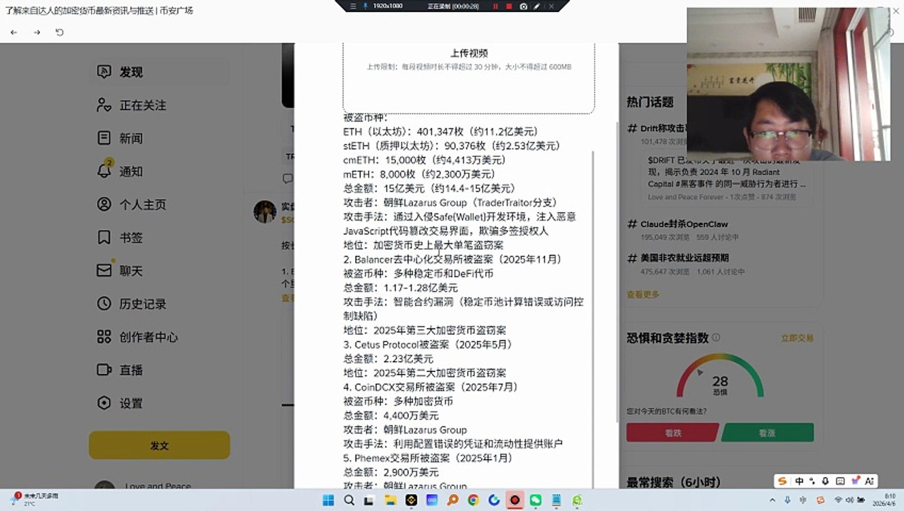Click the yellow 发文 (Post) button
904x511 pixels.
(159, 445)
